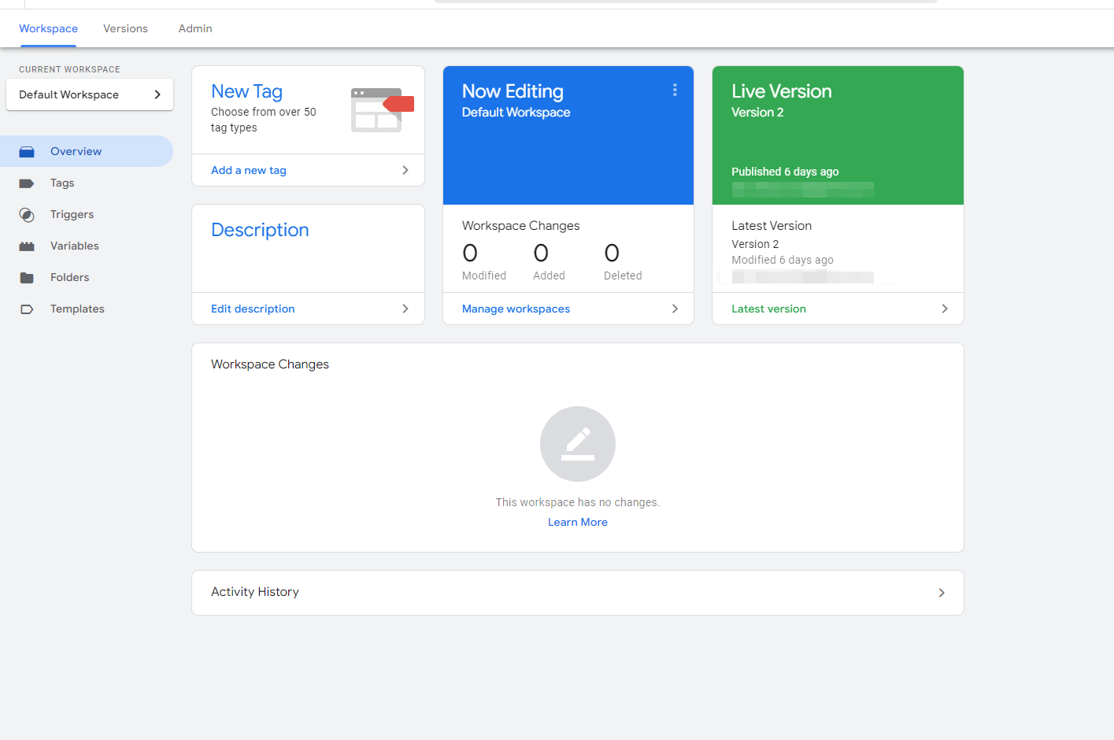Open the three-dot menu on Now Editing

pyautogui.click(x=675, y=91)
